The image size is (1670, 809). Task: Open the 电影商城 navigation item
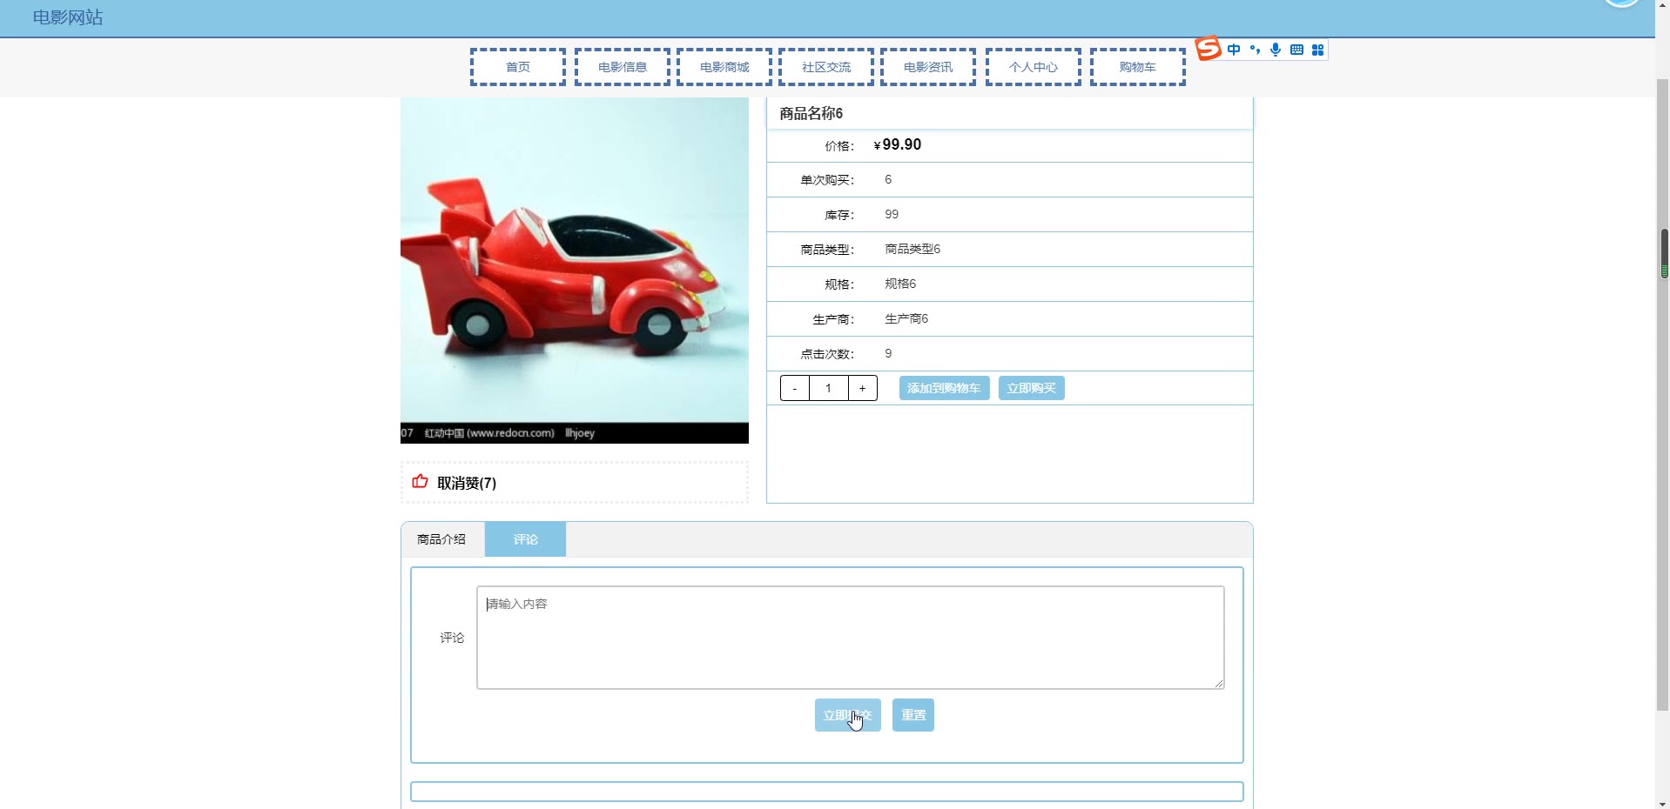[724, 67]
